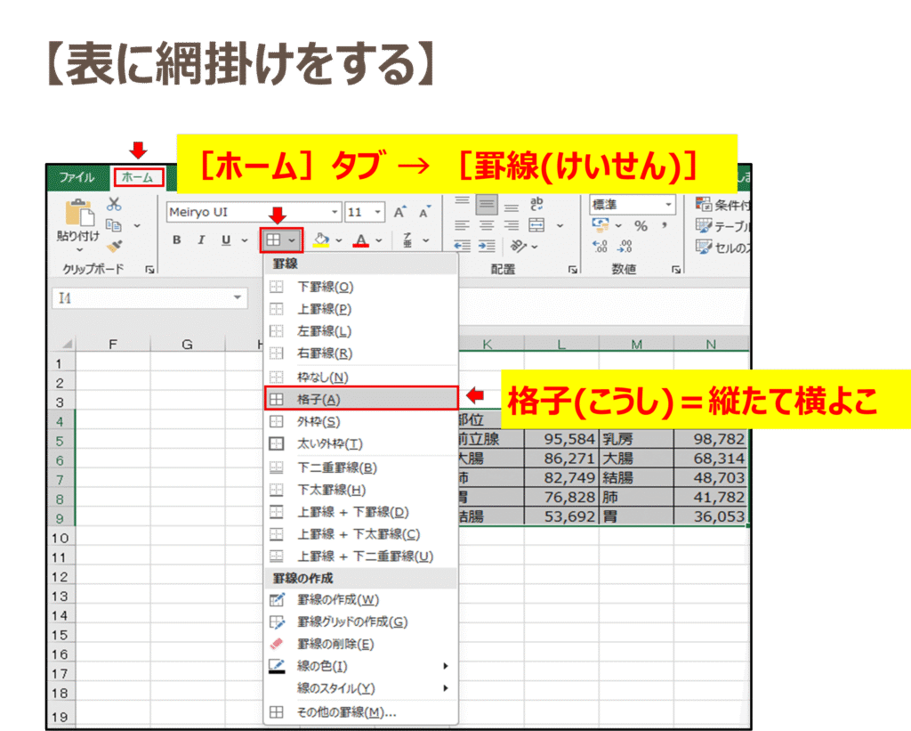Image resolution: width=911 pixels, height=731 pixels.
Task: Toggle Italic formatting
Action: (x=201, y=240)
